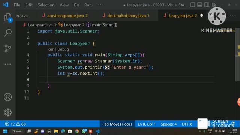The image size is (240, 135).
Task: Click the editor vertical scrollbar
Action: [237, 55]
